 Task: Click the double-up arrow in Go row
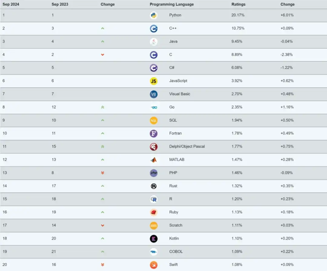click(102, 107)
